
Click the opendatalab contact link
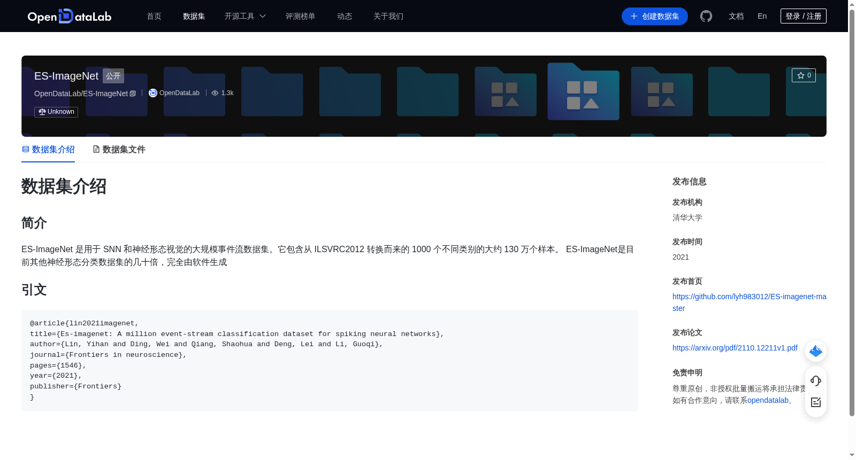point(768,400)
